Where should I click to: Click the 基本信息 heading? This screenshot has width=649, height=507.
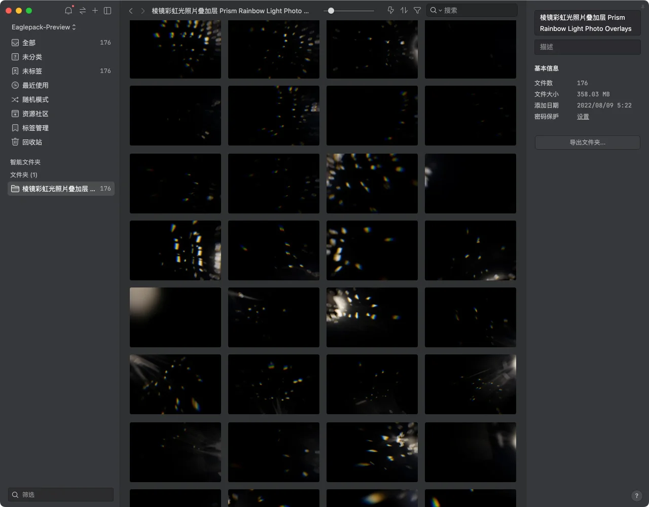(547, 68)
